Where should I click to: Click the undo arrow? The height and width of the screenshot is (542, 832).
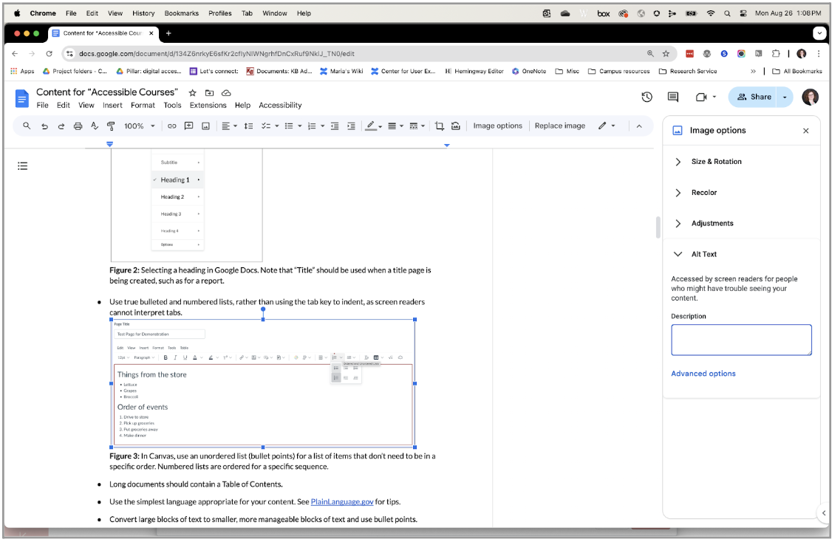[44, 126]
